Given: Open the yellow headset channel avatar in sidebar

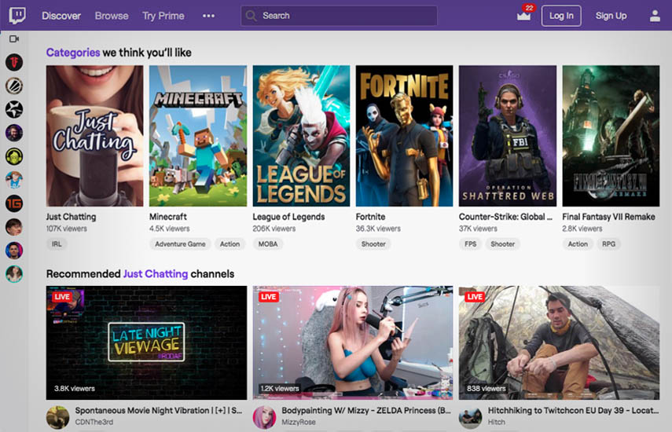Looking at the screenshot, I should 14,156.
